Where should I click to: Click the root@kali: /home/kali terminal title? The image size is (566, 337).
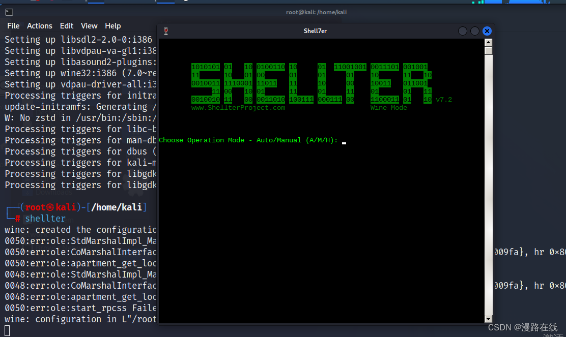pos(316,12)
